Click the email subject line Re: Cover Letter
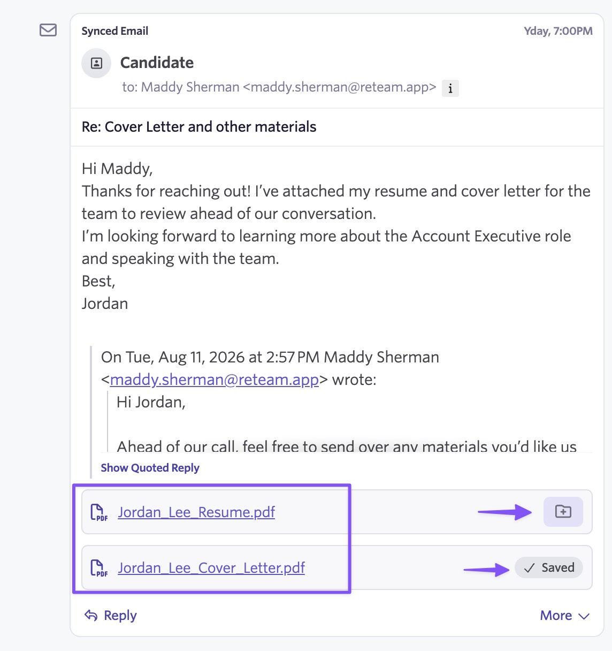The width and height of the screenshot is (612, 651). point(199,127)
